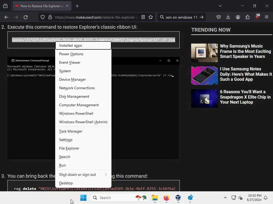Launch File Explorer from menu
This screenshot has width=273, height=204.
[x=83, y=148]
